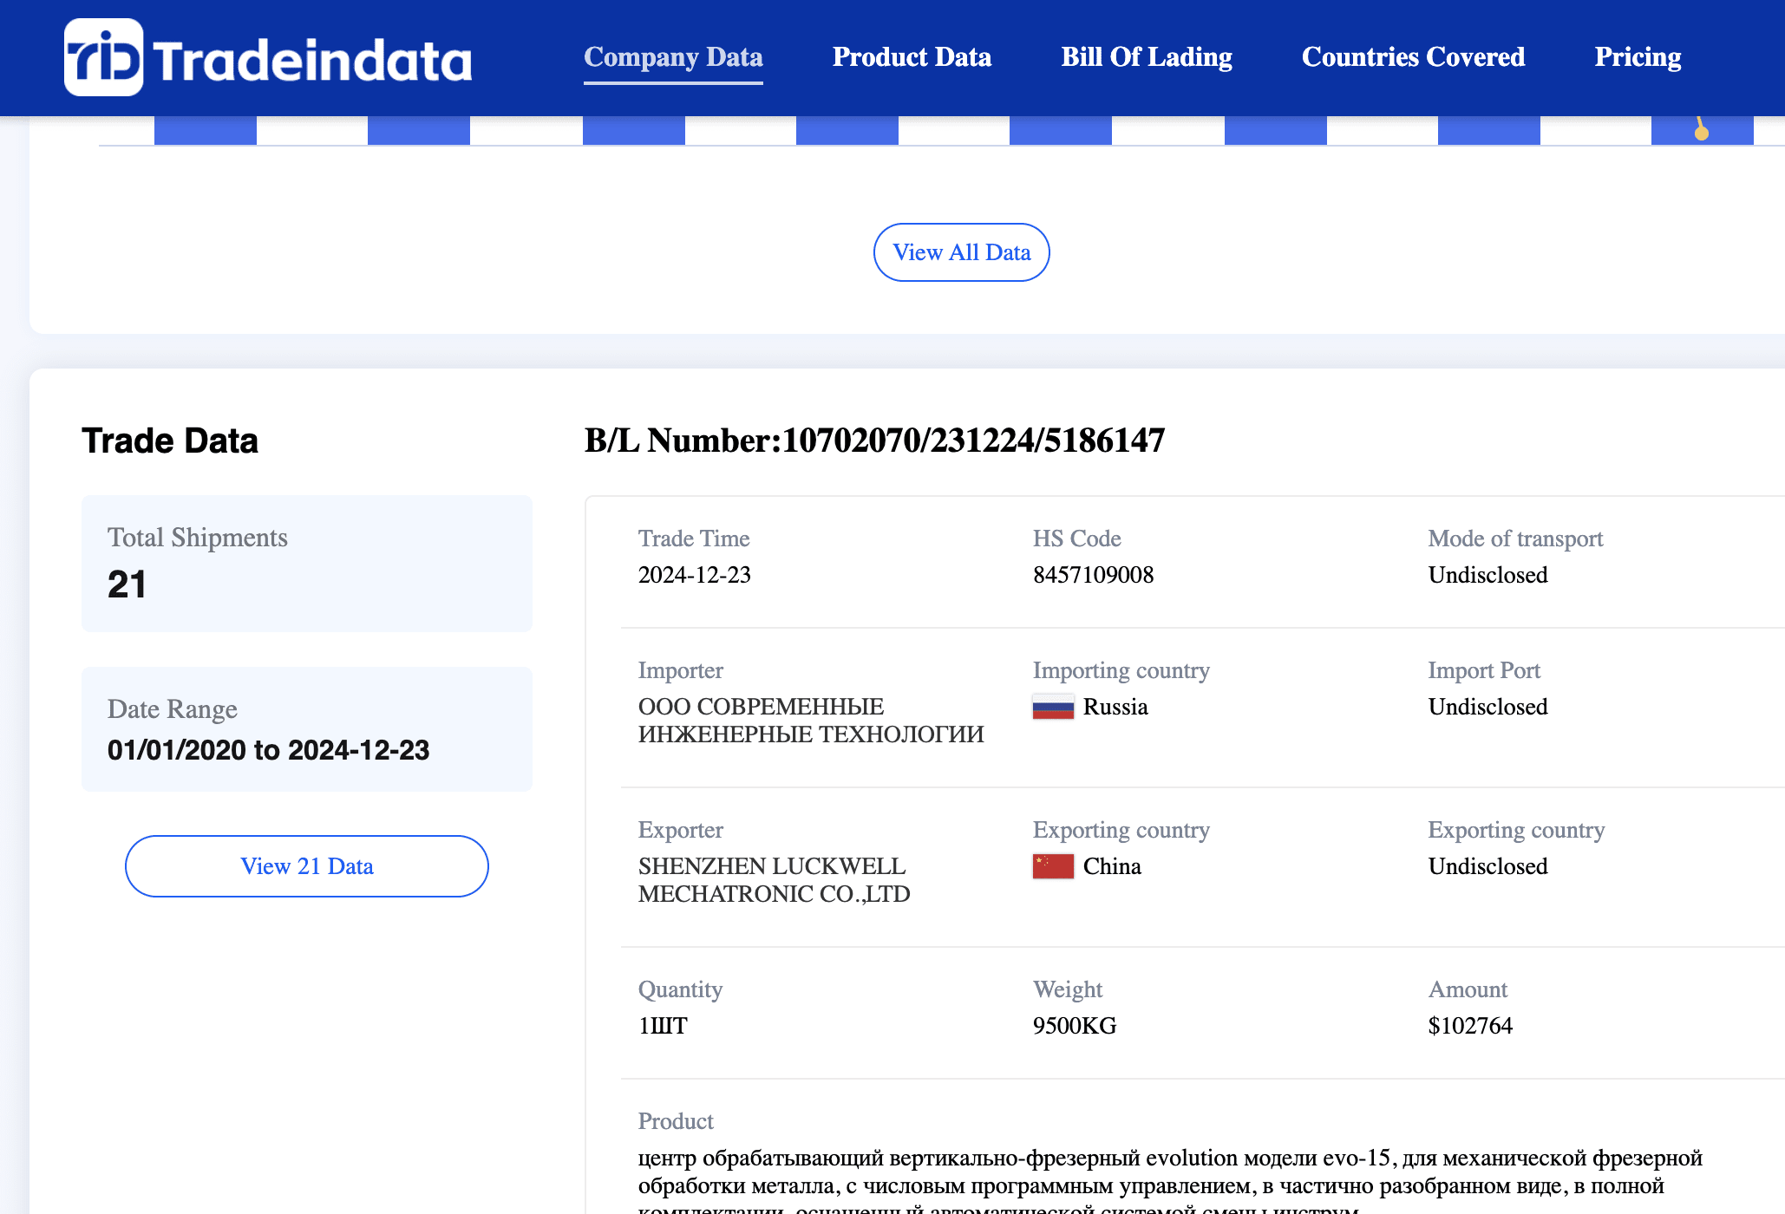Screen dimensions: 1785x1214
Task: Click the Date Range card
Action: 307,728
